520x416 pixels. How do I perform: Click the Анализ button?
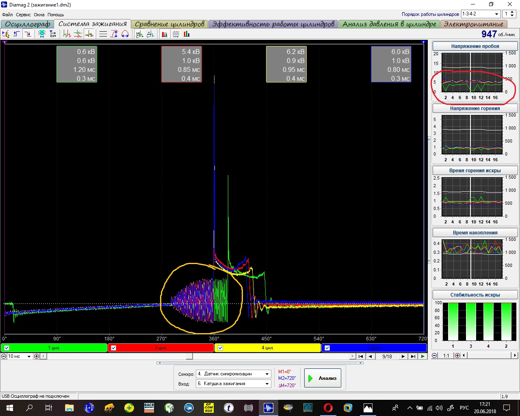(323, 378)
